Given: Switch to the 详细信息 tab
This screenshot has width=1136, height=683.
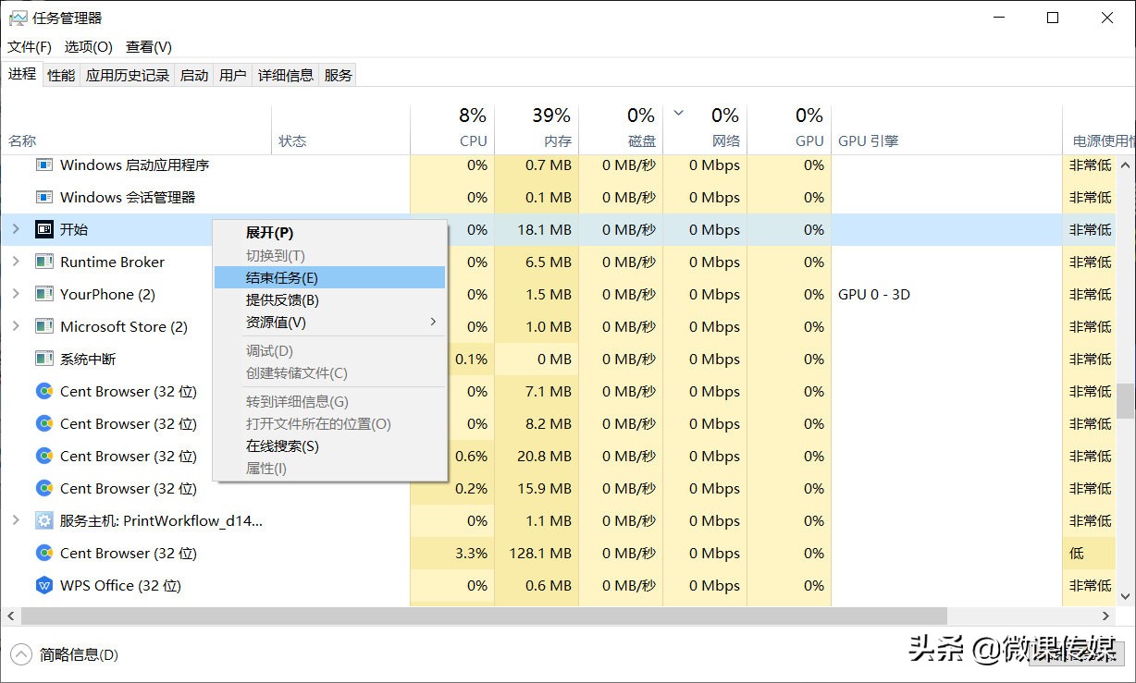Looking at the screenshot, I should pos(286,76).
